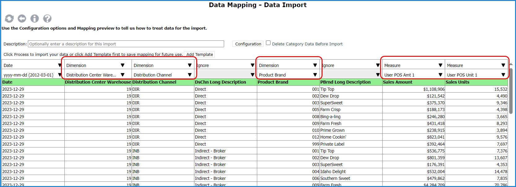Click the Distribution Channel green column header
Image resolution: width=516 pixels, height=187 pixels.
tap(163, 82)
